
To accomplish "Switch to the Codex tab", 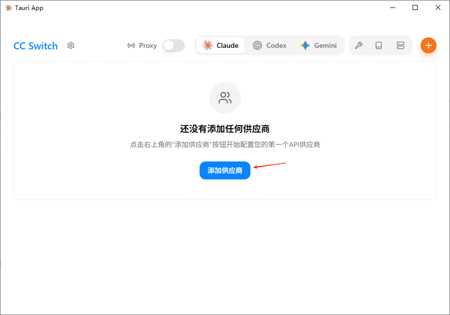I will [x=270, y=45].
